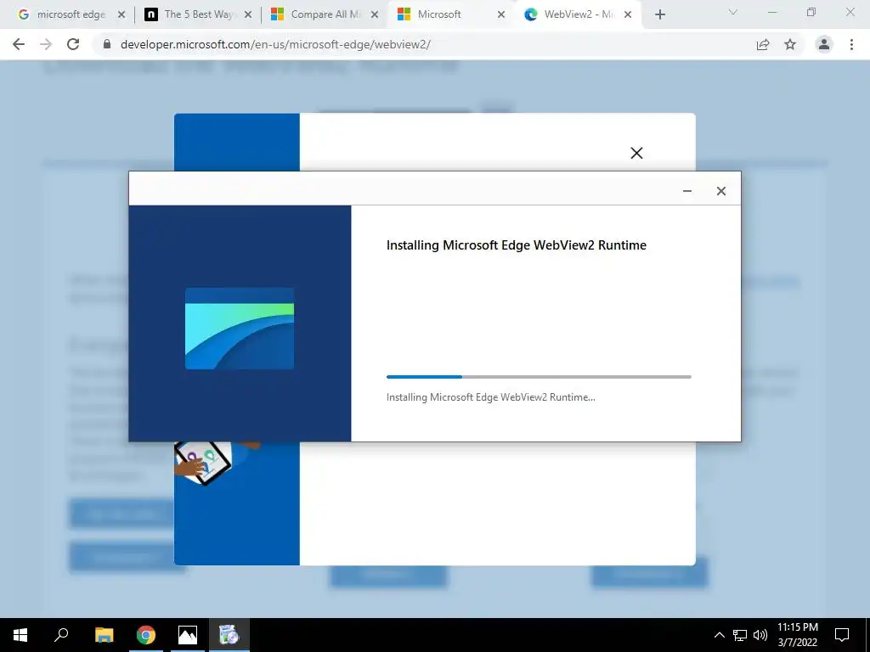Close the 'WebView2 - Mi' tab
This screenshot has height=652, width=870.
628,14
